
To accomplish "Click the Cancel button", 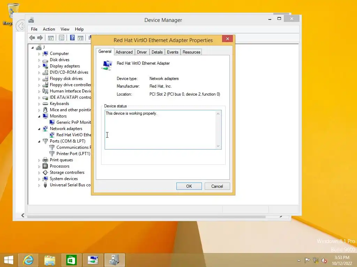I will pyautogui.click(x=217, y=186).
